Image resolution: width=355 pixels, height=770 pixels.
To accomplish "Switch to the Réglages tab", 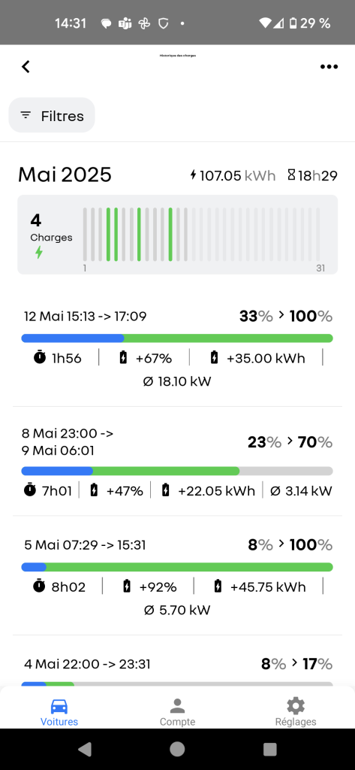I will 296,712.
